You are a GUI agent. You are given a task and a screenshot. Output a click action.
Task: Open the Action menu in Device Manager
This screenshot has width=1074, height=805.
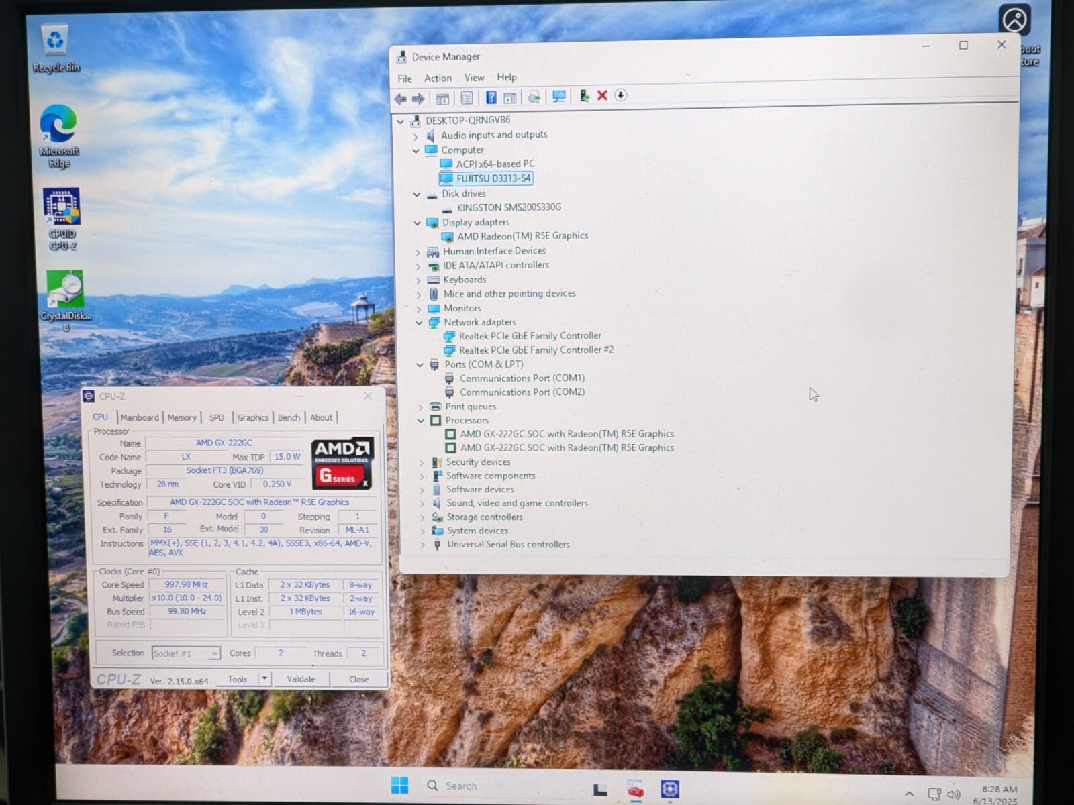[438, 78]
